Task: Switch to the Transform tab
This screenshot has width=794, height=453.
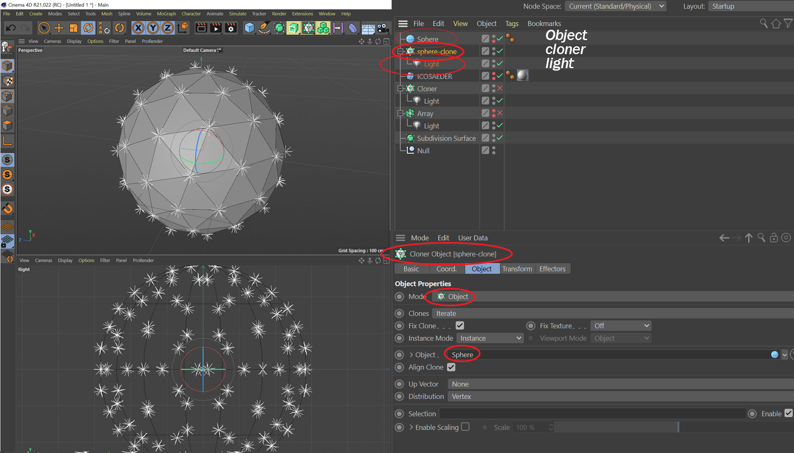Action: 517,269
